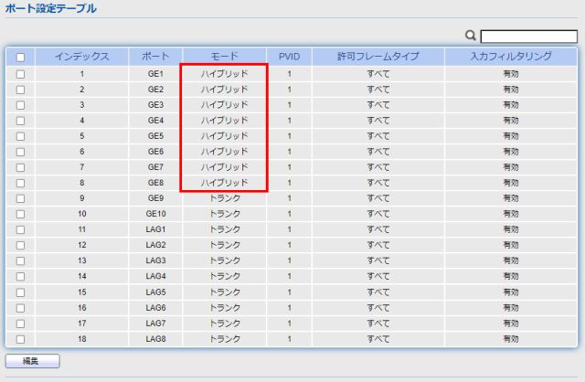Screen dimensions: 585x382
Task: Check the box for port GE8
Action: (20, 183)
